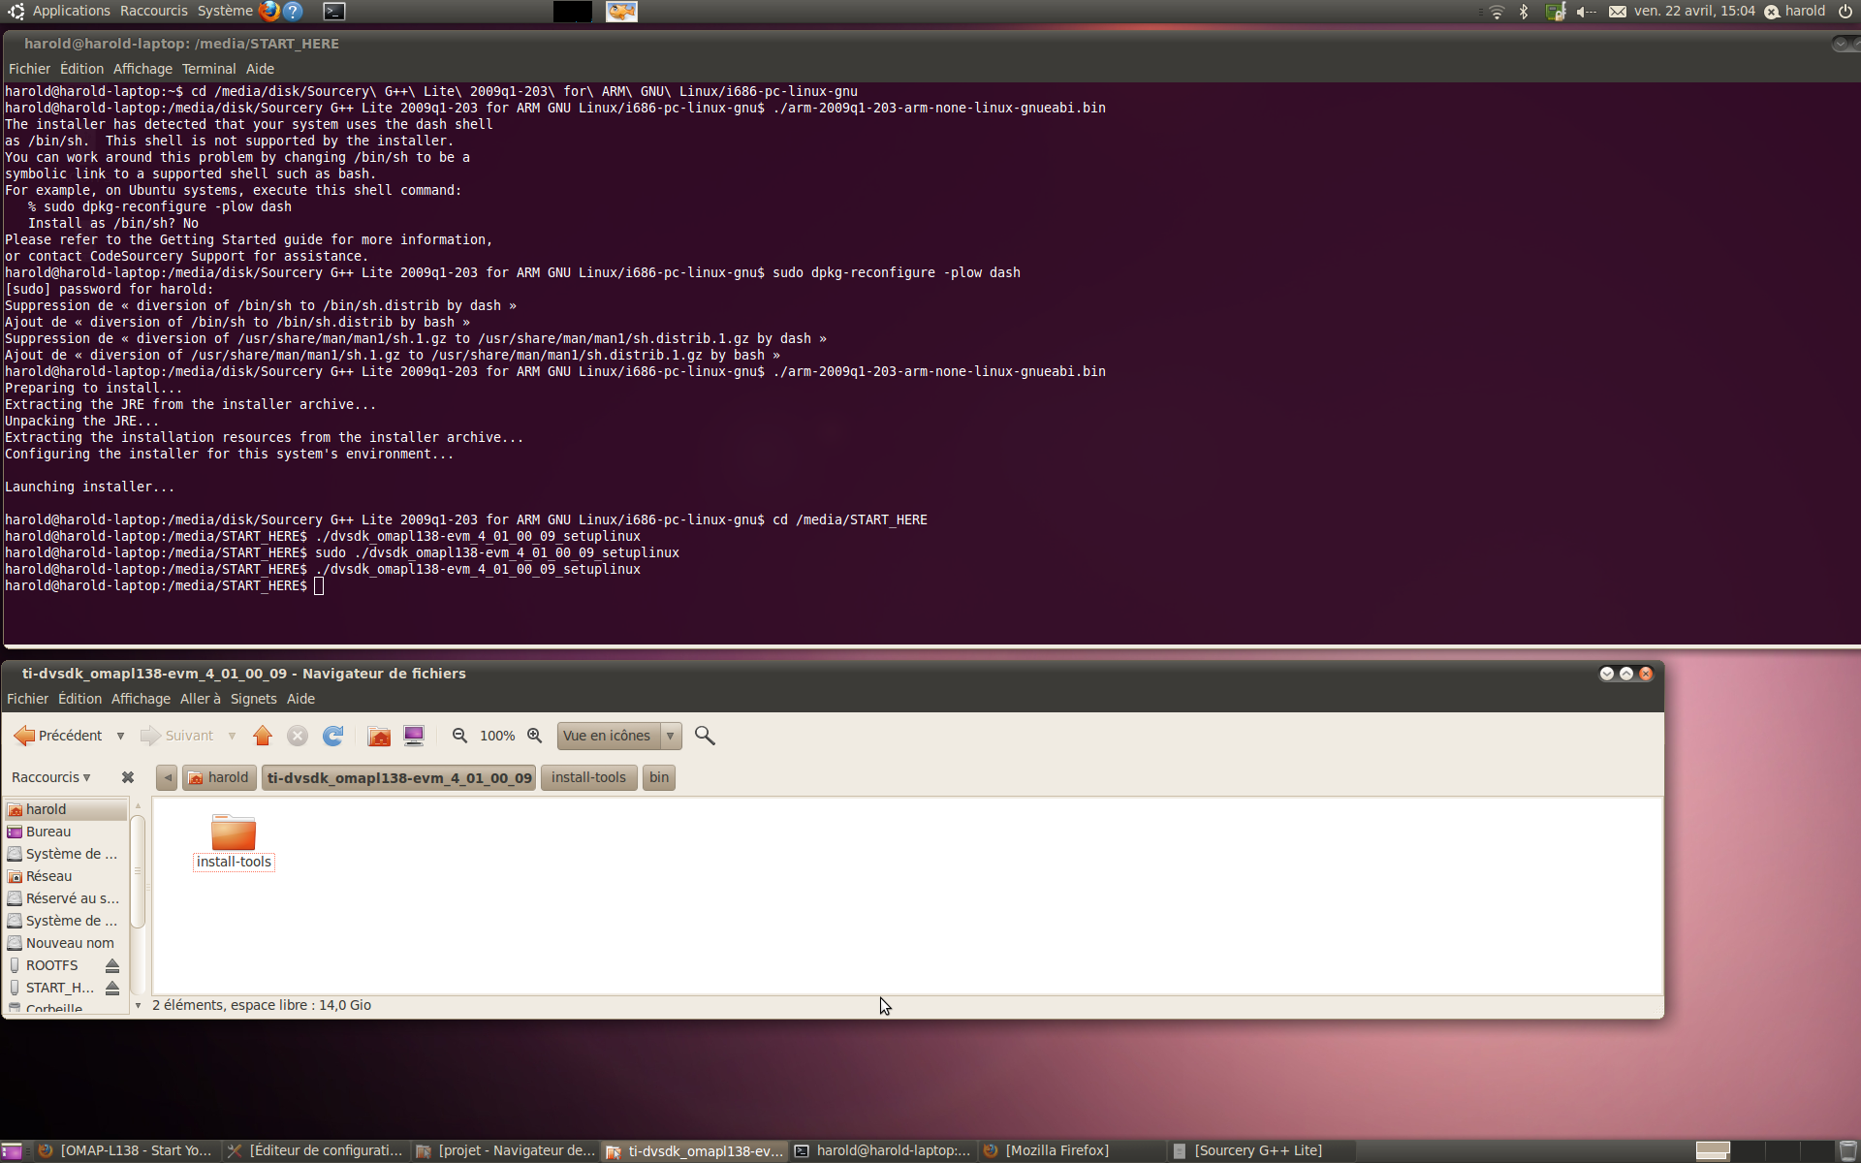
Task: Switch to Éditeur de configurati... taskbar window
Action: click(315, 1151)
